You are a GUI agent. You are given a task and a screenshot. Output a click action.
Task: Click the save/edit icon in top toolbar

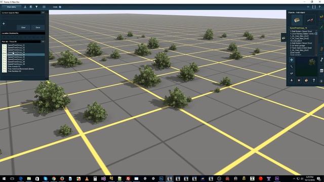(x=31, y=7)
